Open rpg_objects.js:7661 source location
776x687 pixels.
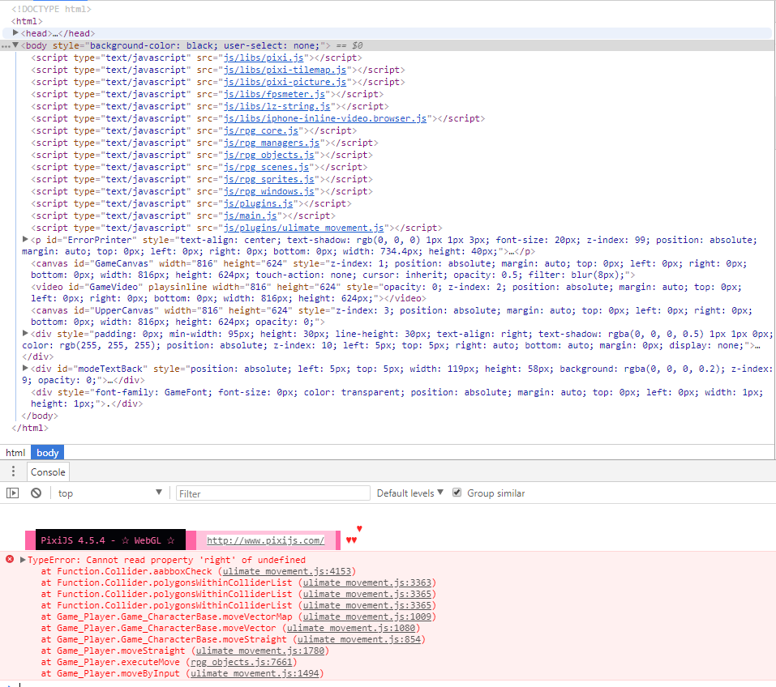click(242, 662)
